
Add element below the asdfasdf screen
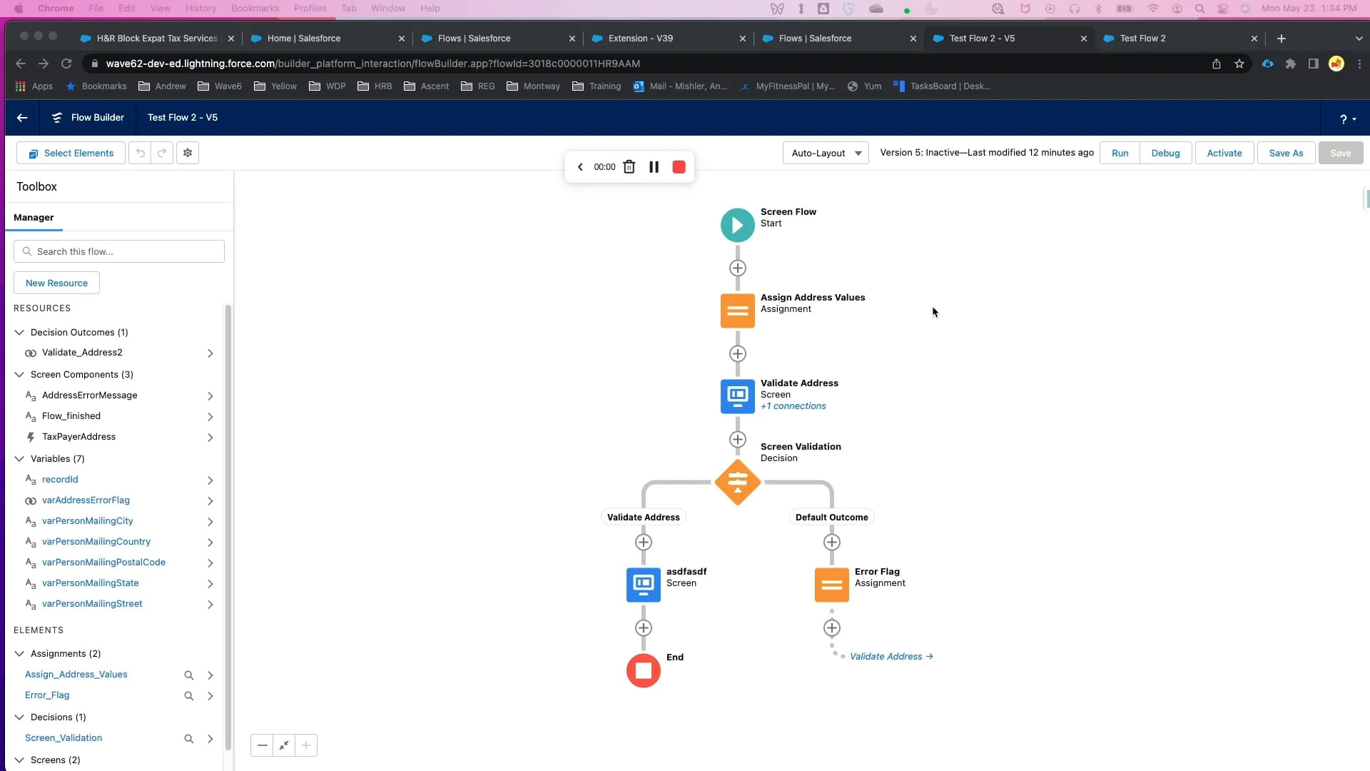(x=643, y=628)
